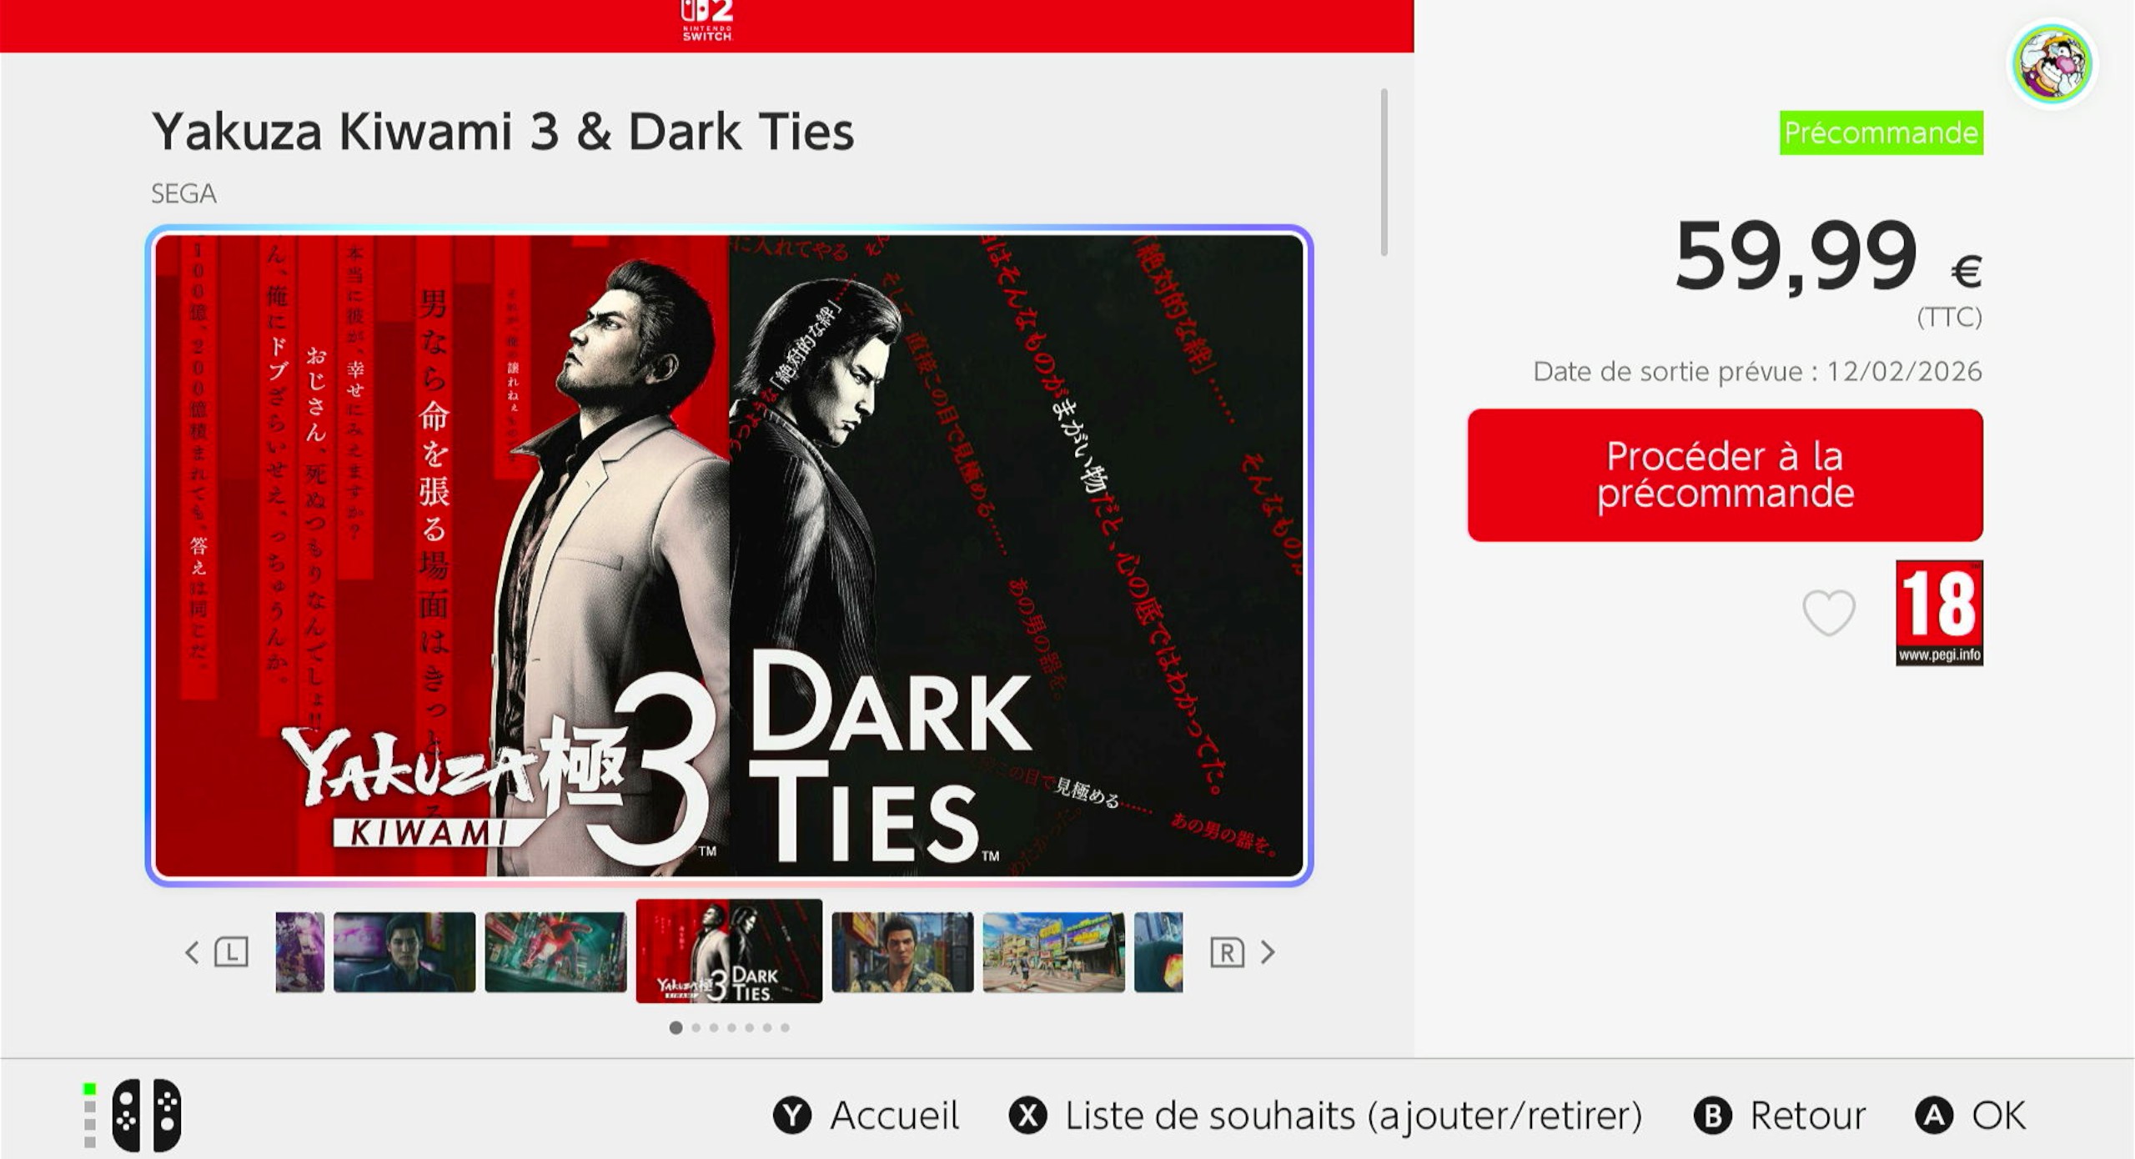Select the Nintendo Switch 2 logo
This screenshot has height=1159, width=2135.
tap(706, 20)
